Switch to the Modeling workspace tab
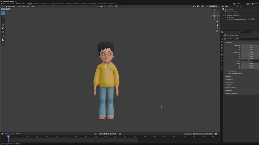 (x=37, y=4)
